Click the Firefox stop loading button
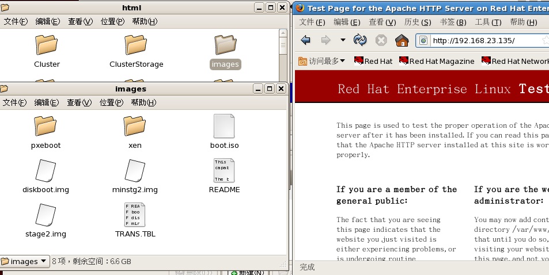This screenshot has height=275, width=549. click(x=381, y=40)
